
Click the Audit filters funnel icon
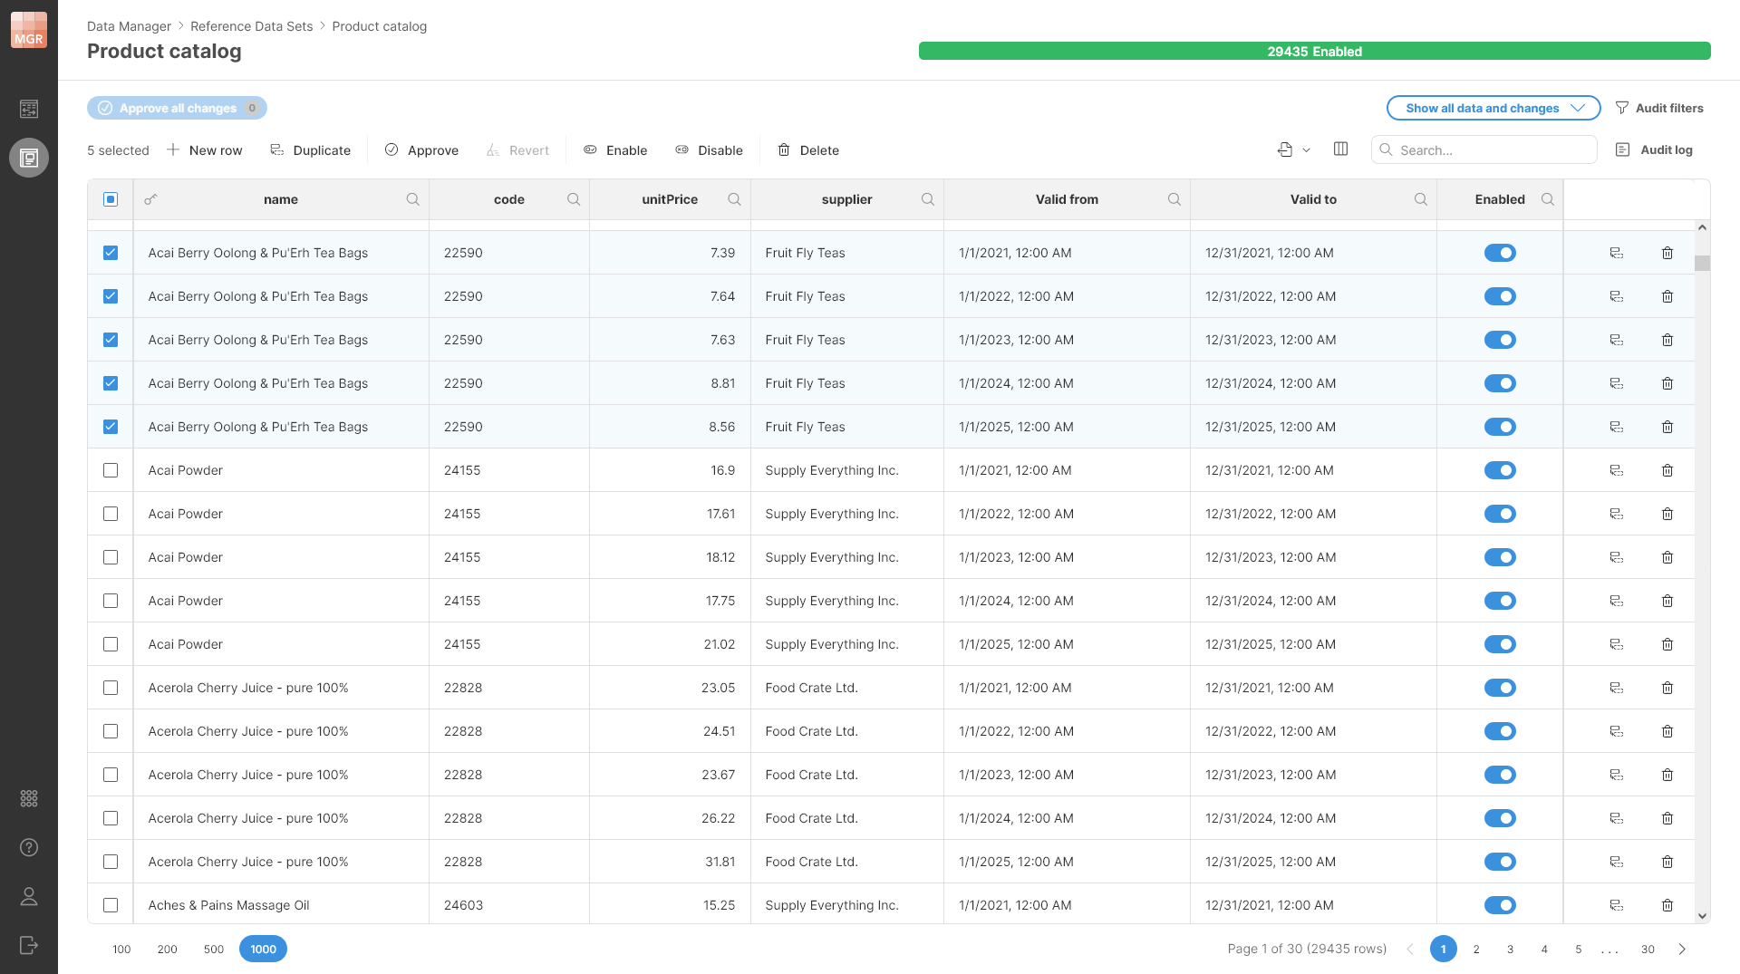click(x=1622, y=108)
